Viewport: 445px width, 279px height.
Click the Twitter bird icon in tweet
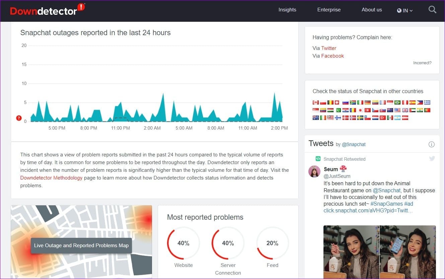tap(432, 159)
